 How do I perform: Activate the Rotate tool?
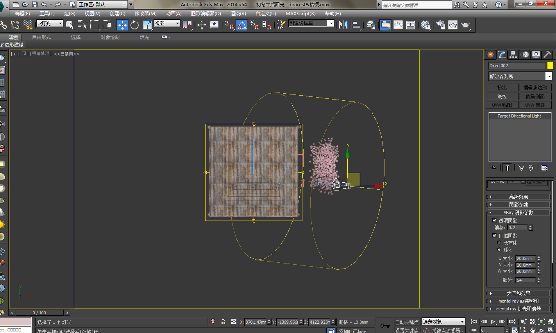(x=135, y=25)
